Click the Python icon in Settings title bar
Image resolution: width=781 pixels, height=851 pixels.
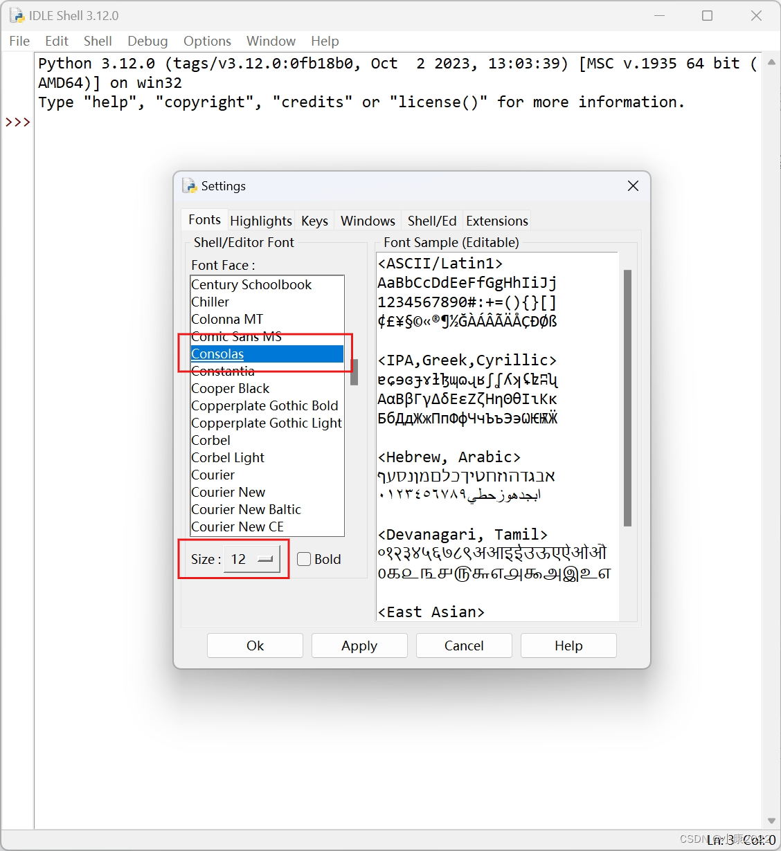tap(190, 185)
